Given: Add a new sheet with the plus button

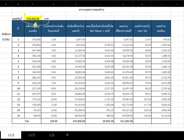Looking at the screenshot, I should [67, 135].
